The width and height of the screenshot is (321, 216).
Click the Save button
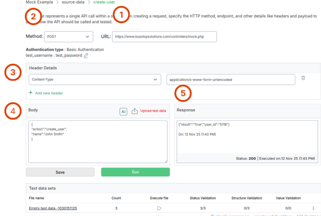point(60,172)
